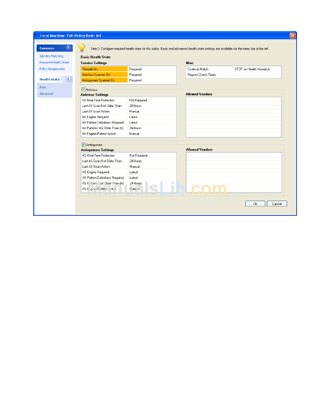Screen dimensions: 310x412
Task: Close the Edit Policy Rule dialog
Action: [292, 35]
